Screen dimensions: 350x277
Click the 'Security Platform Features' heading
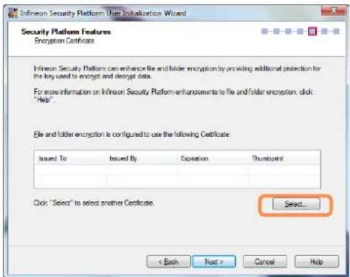coord(66,32)
